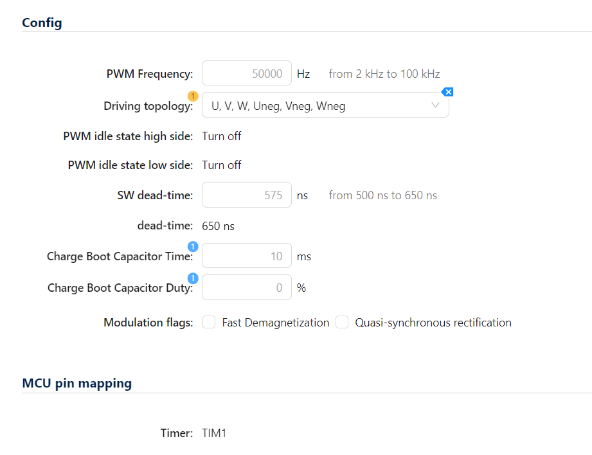This screenshot has height=455, width=592.
Task: Click the orange warning badge on Driving topology
Action: pyautogui.click(x=192, y=96)
